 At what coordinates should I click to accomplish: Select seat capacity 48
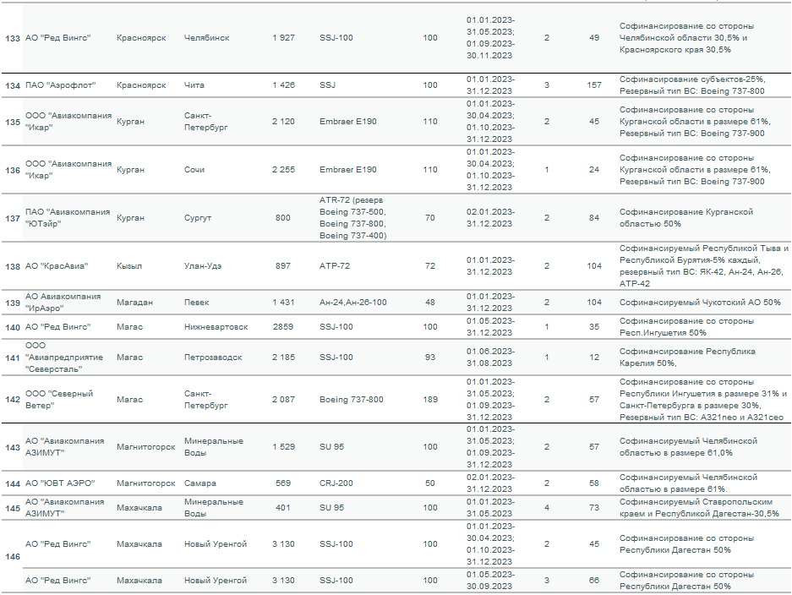pyautogui.click(x=430, y=303)
